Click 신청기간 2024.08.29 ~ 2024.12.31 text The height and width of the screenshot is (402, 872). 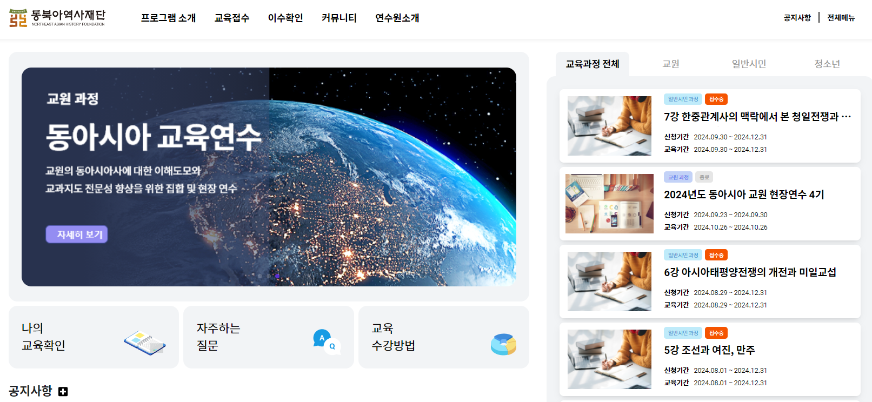coord(716,293)
